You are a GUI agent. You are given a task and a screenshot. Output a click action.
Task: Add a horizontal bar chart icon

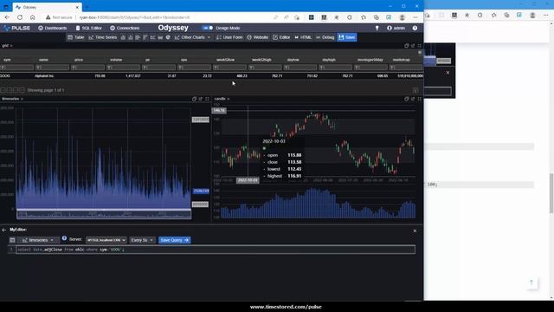(138, 37)
